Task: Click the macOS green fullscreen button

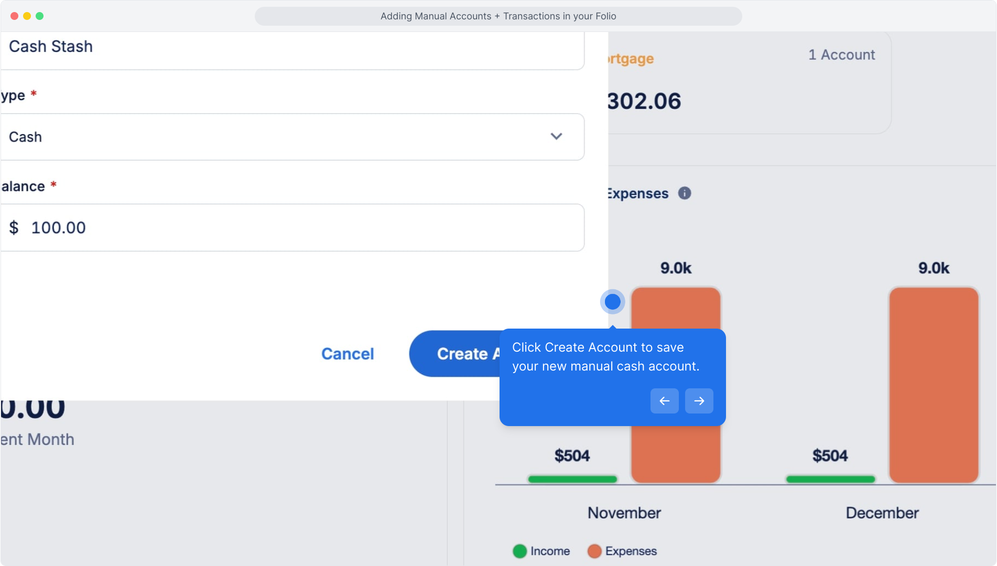Action: [x=39, y=16]
